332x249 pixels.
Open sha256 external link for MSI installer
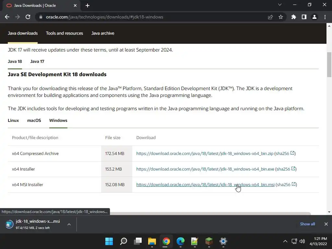294,184
